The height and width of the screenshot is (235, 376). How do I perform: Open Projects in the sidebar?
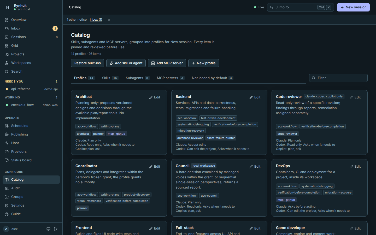pyautogui.click(x=31, y=54)
